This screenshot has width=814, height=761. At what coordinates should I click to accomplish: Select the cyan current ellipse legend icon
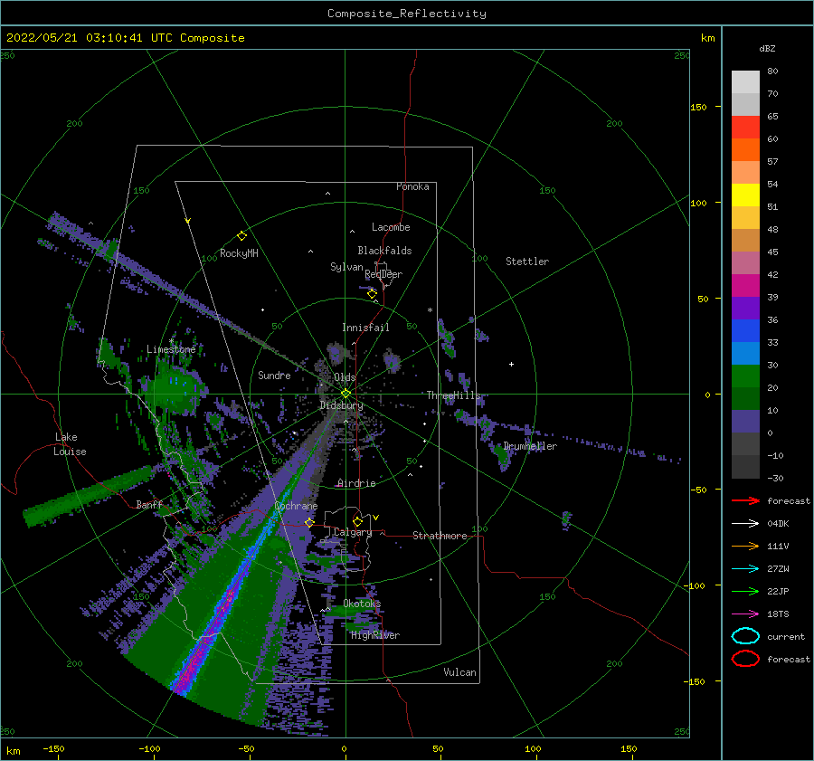pos(745,636)
